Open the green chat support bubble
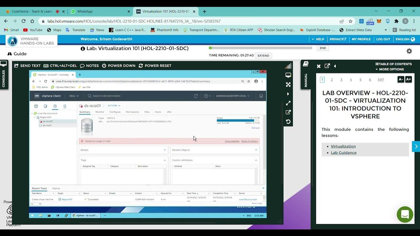 (405, 214)
